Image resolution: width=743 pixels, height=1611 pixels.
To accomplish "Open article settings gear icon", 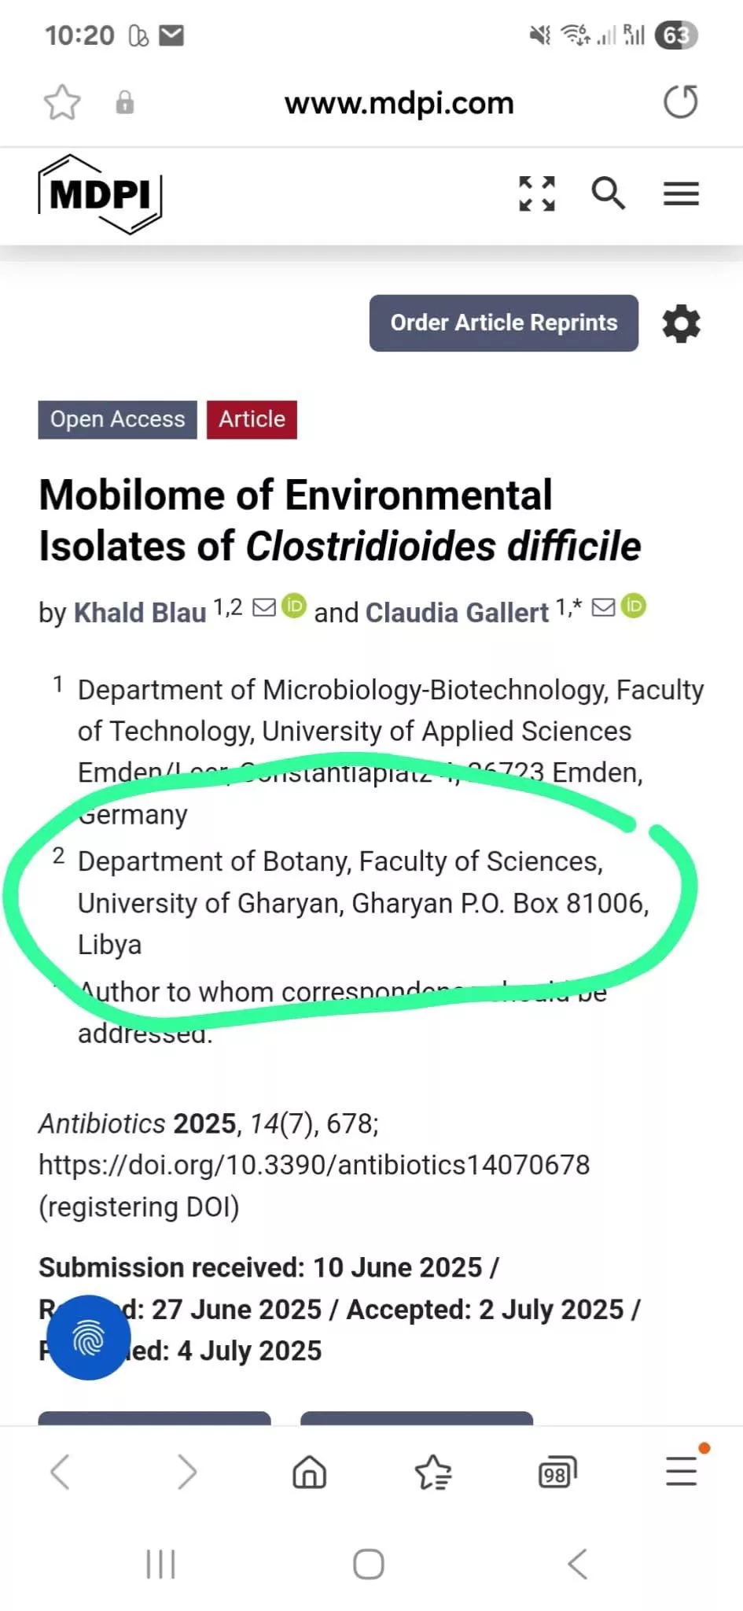I will [681, 323].
